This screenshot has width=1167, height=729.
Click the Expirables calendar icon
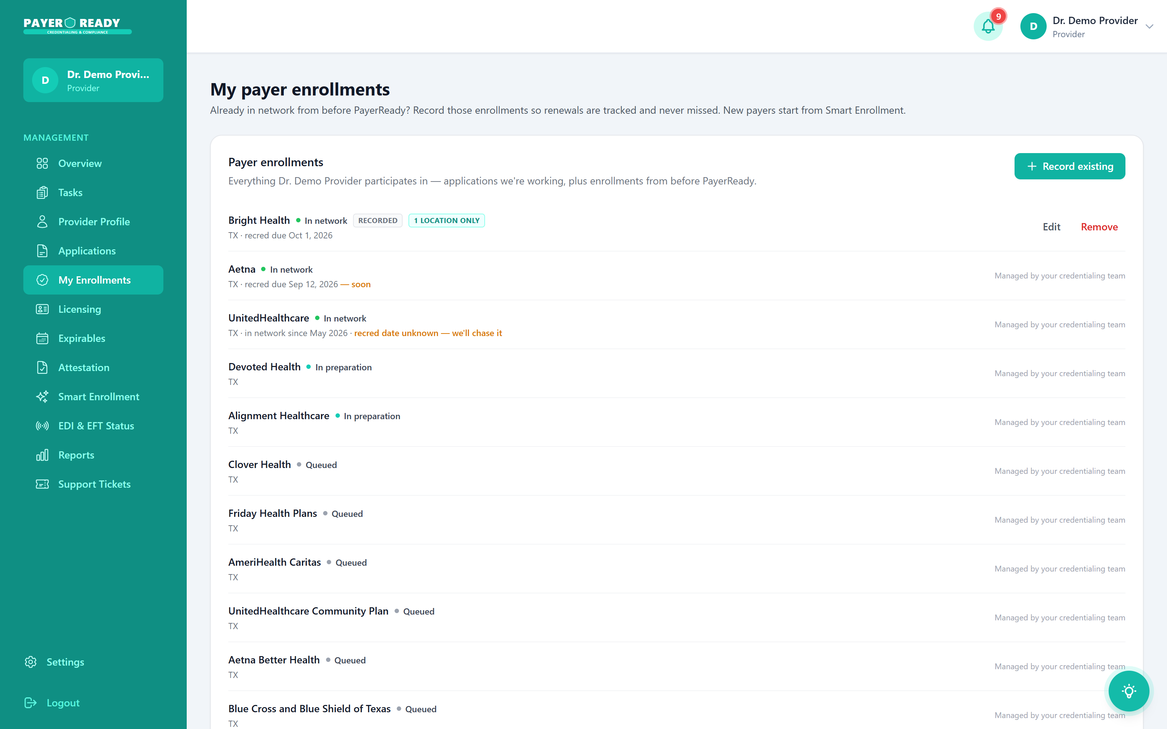click(x=42, y=339)
